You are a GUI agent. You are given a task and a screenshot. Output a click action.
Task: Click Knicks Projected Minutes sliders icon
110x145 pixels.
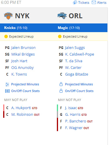click(7, 85)
